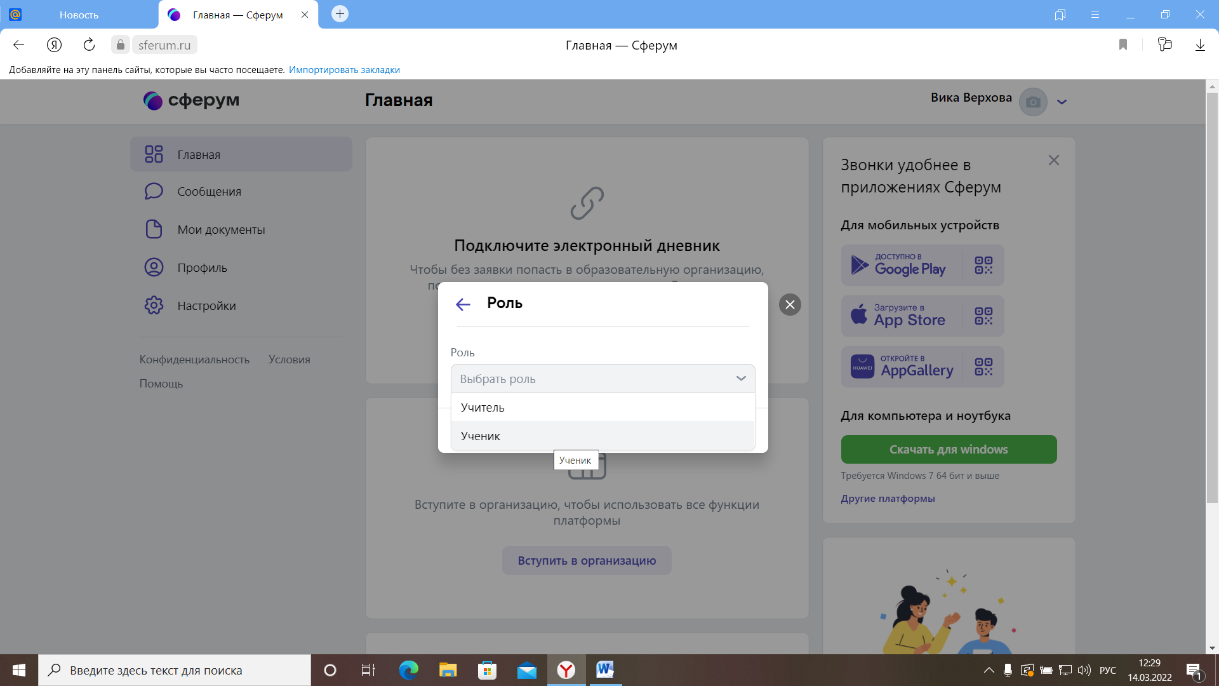Close the Роль dialog with round X

point(790,305)
